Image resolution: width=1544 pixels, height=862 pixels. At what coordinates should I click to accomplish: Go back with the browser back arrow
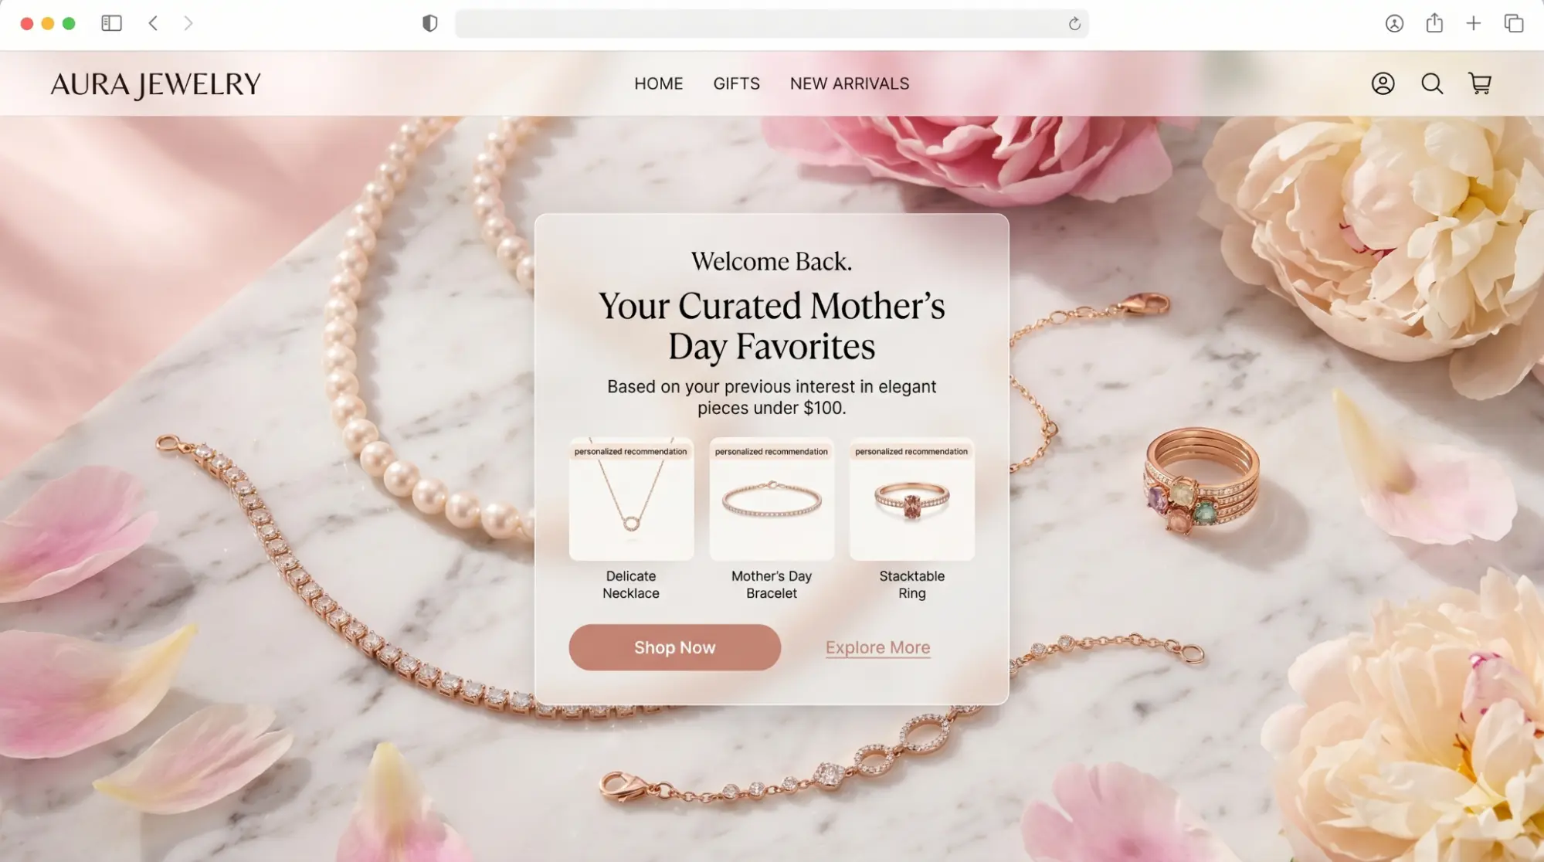pos(153,23)
